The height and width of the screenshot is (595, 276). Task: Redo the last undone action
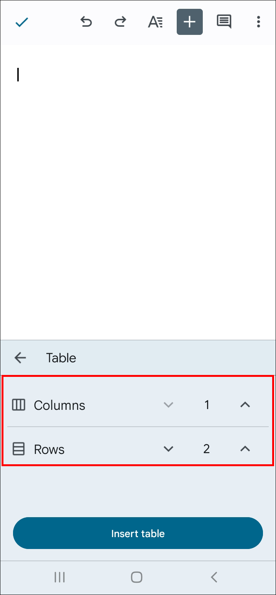tap(120, 22)
